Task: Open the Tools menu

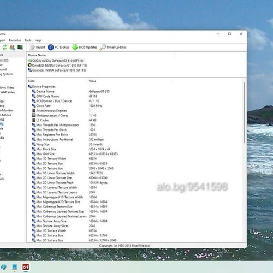Action: coord(28,40)
